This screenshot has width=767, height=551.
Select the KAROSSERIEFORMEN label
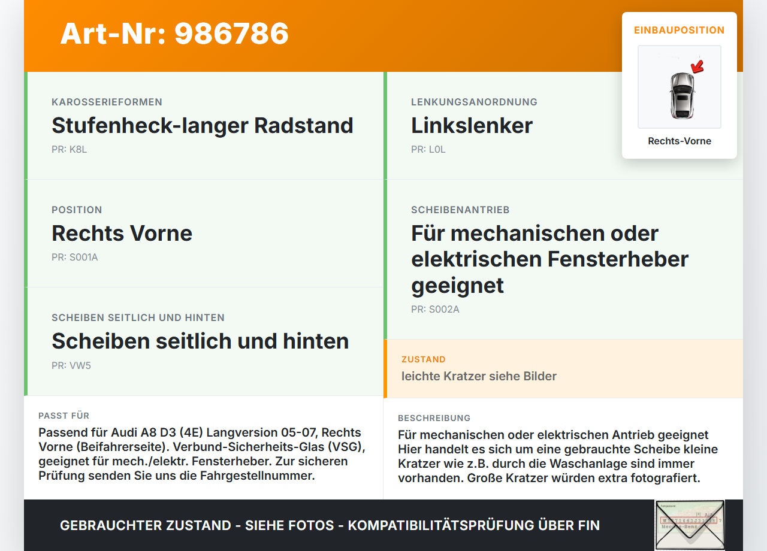107,102
